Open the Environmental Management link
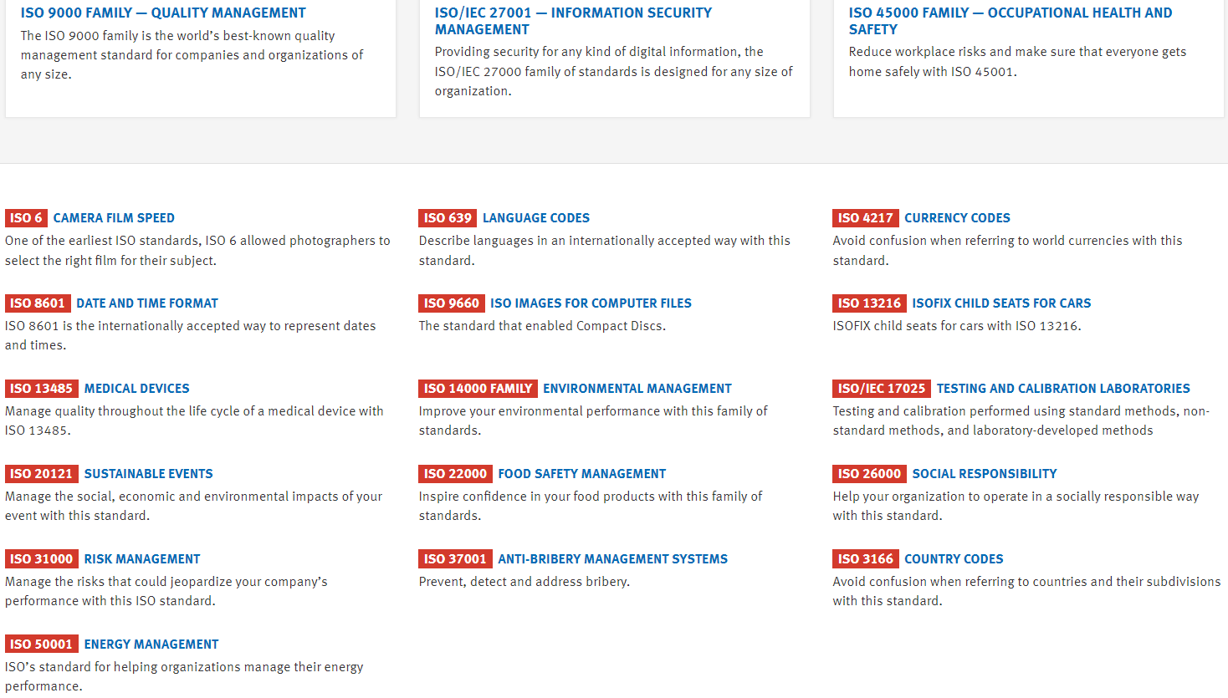The image size is (1228, 698). (637, 389)
